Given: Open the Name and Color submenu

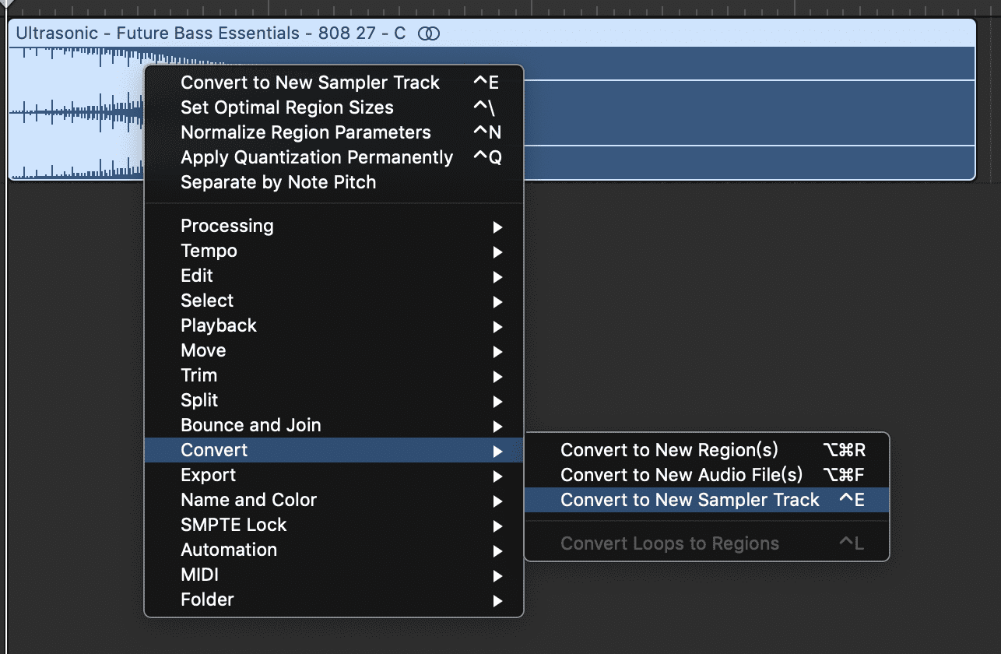Looking at the screenshot, I should 248,500.
